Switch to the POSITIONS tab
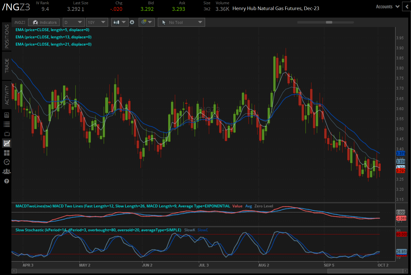The width and height of the screenshot is (411, 275). tap(7, 37)
